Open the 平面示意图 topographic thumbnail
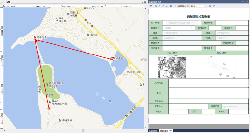 coord(172,67)
